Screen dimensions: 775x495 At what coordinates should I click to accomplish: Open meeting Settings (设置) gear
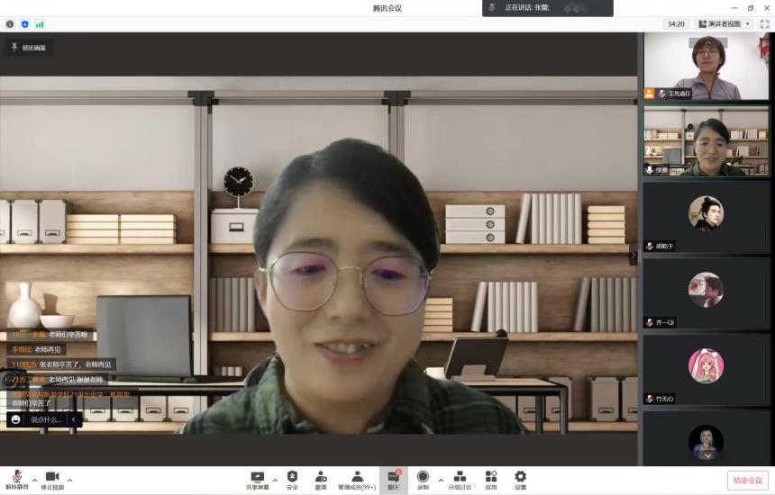point(520,480)
